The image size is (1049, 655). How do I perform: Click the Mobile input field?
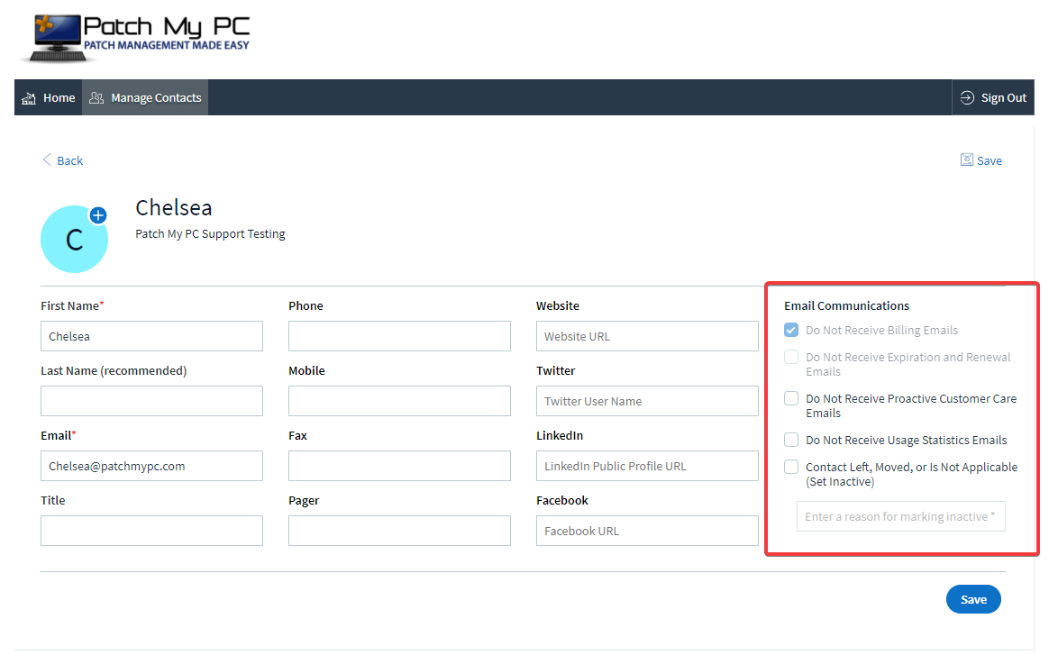pos(399,401)
